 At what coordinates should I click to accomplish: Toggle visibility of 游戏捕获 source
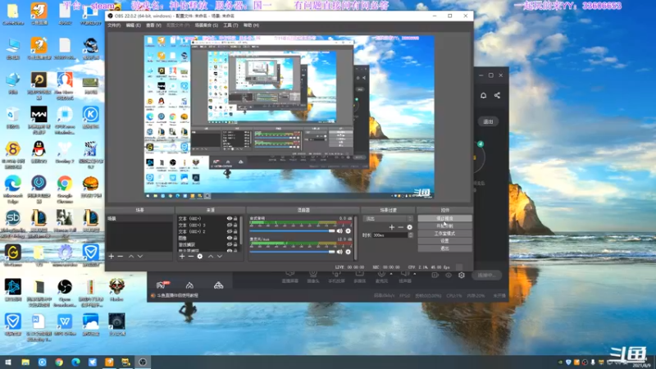tap(230, 244)
